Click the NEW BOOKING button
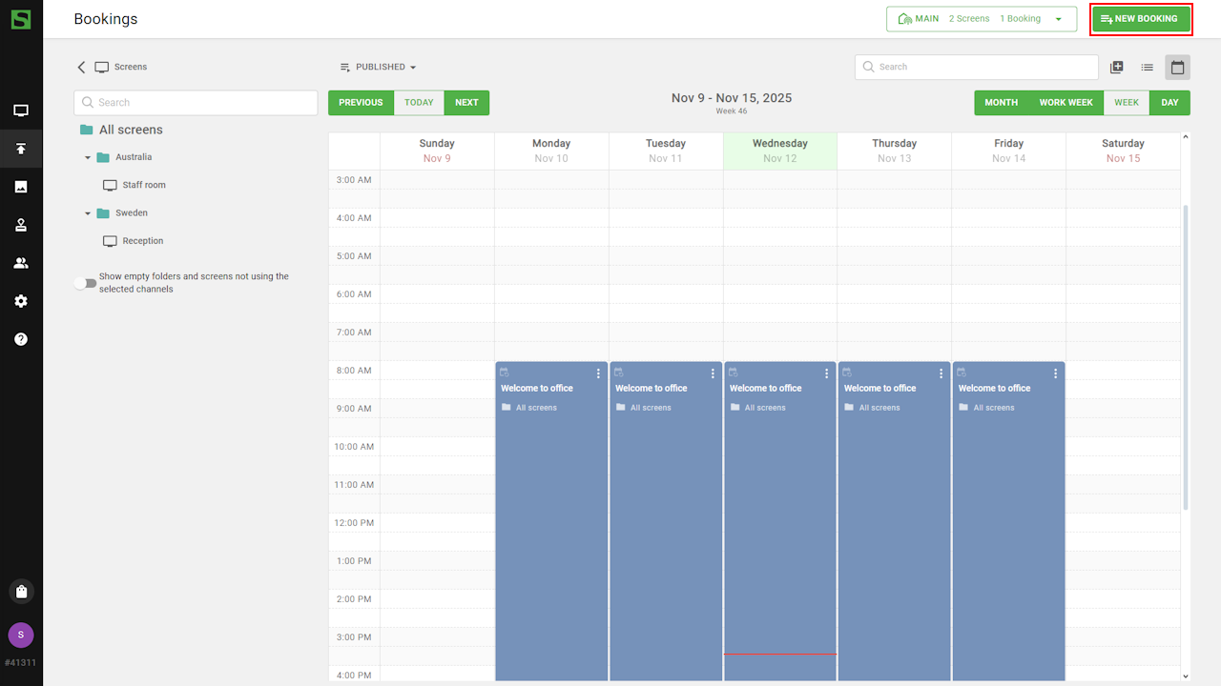 pyautogui.click(x=1140, y=19)
